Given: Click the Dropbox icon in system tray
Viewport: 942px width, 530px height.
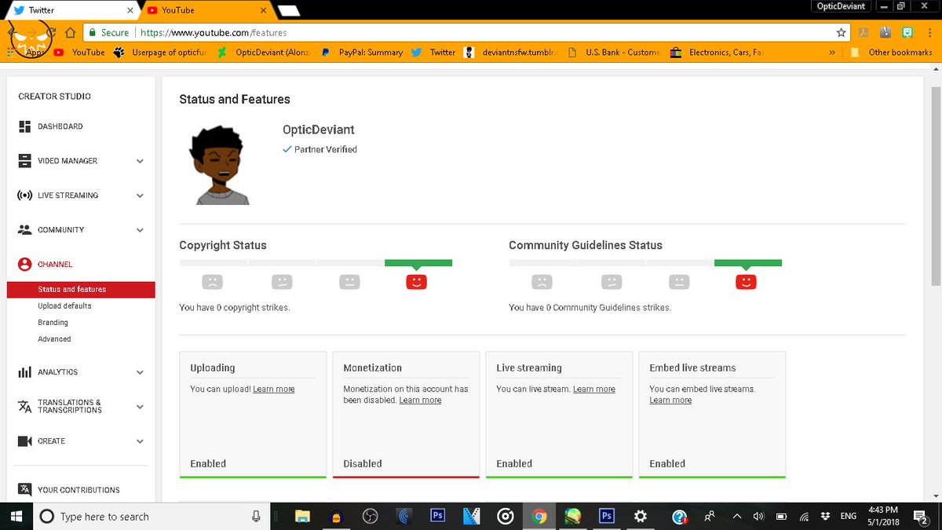Looking at the screenshot, I should 826,517.
